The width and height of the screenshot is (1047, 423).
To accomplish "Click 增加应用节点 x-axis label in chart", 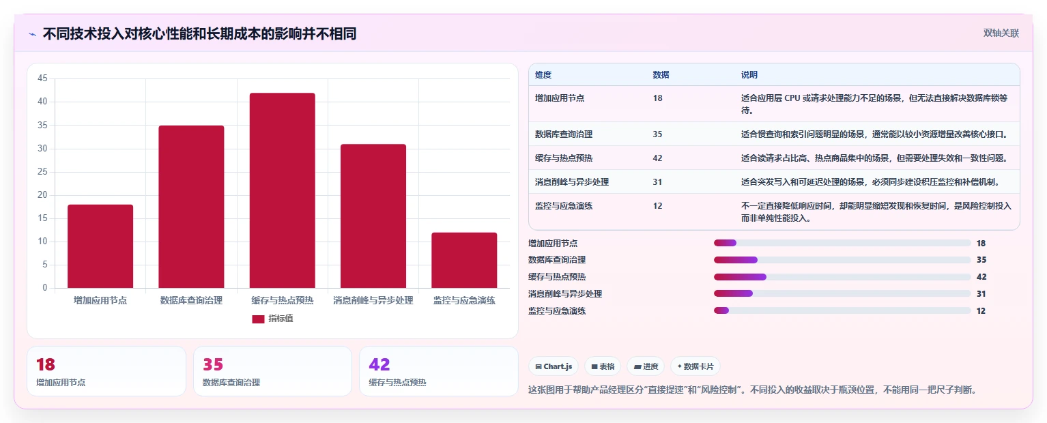I will click(100, 300).
